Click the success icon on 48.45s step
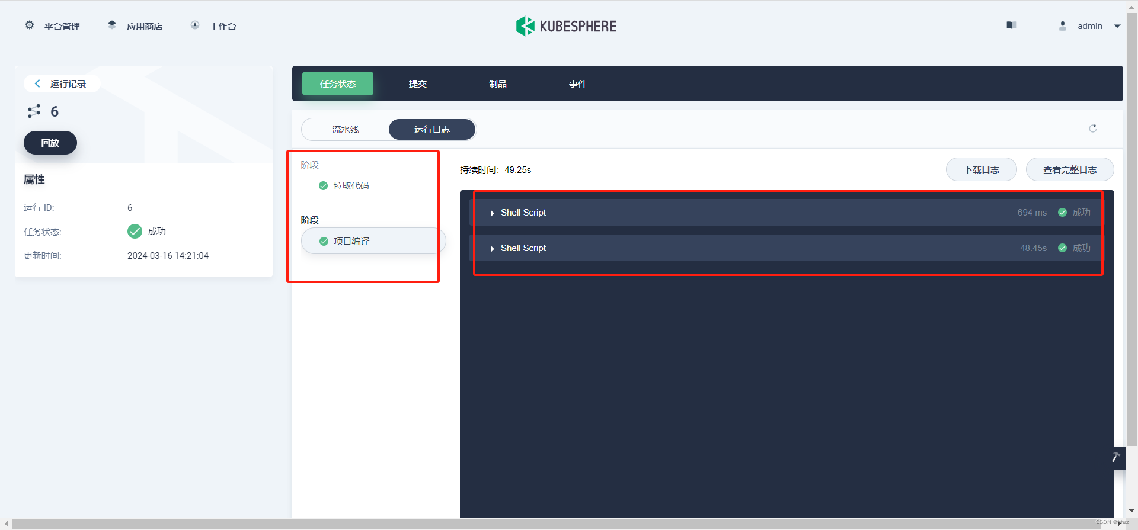 [1062, 248]
